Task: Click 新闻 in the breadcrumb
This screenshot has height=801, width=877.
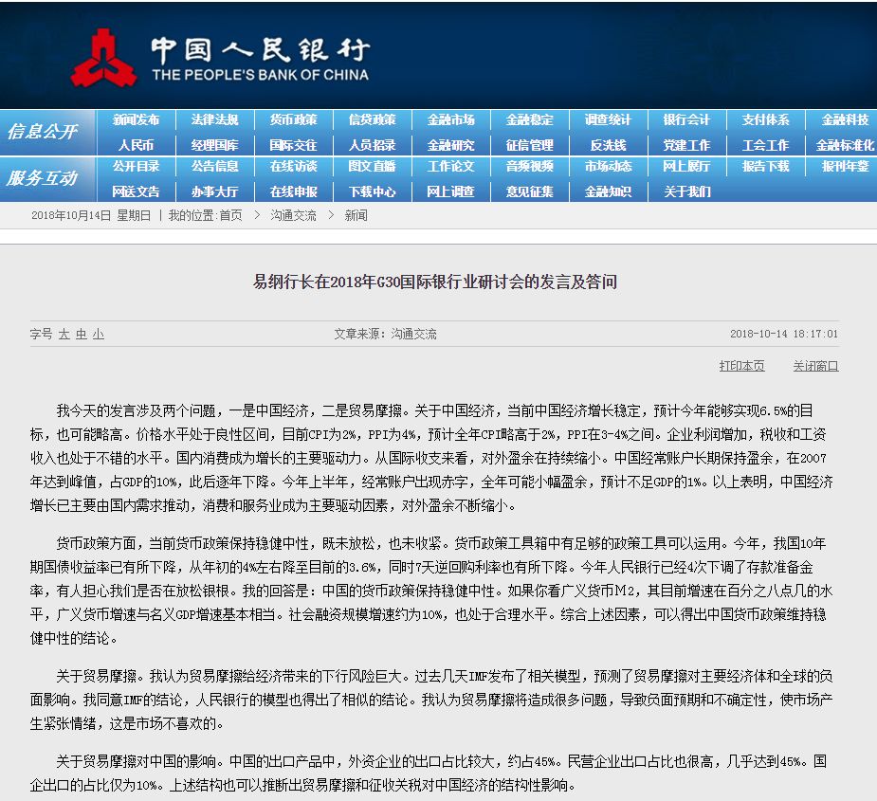Action: pos(356,215)
